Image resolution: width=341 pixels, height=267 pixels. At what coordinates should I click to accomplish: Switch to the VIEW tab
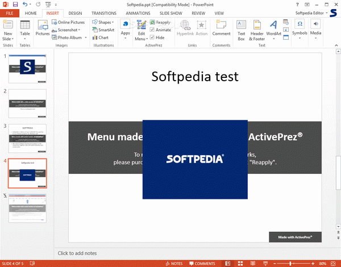[x=219, y=13]
